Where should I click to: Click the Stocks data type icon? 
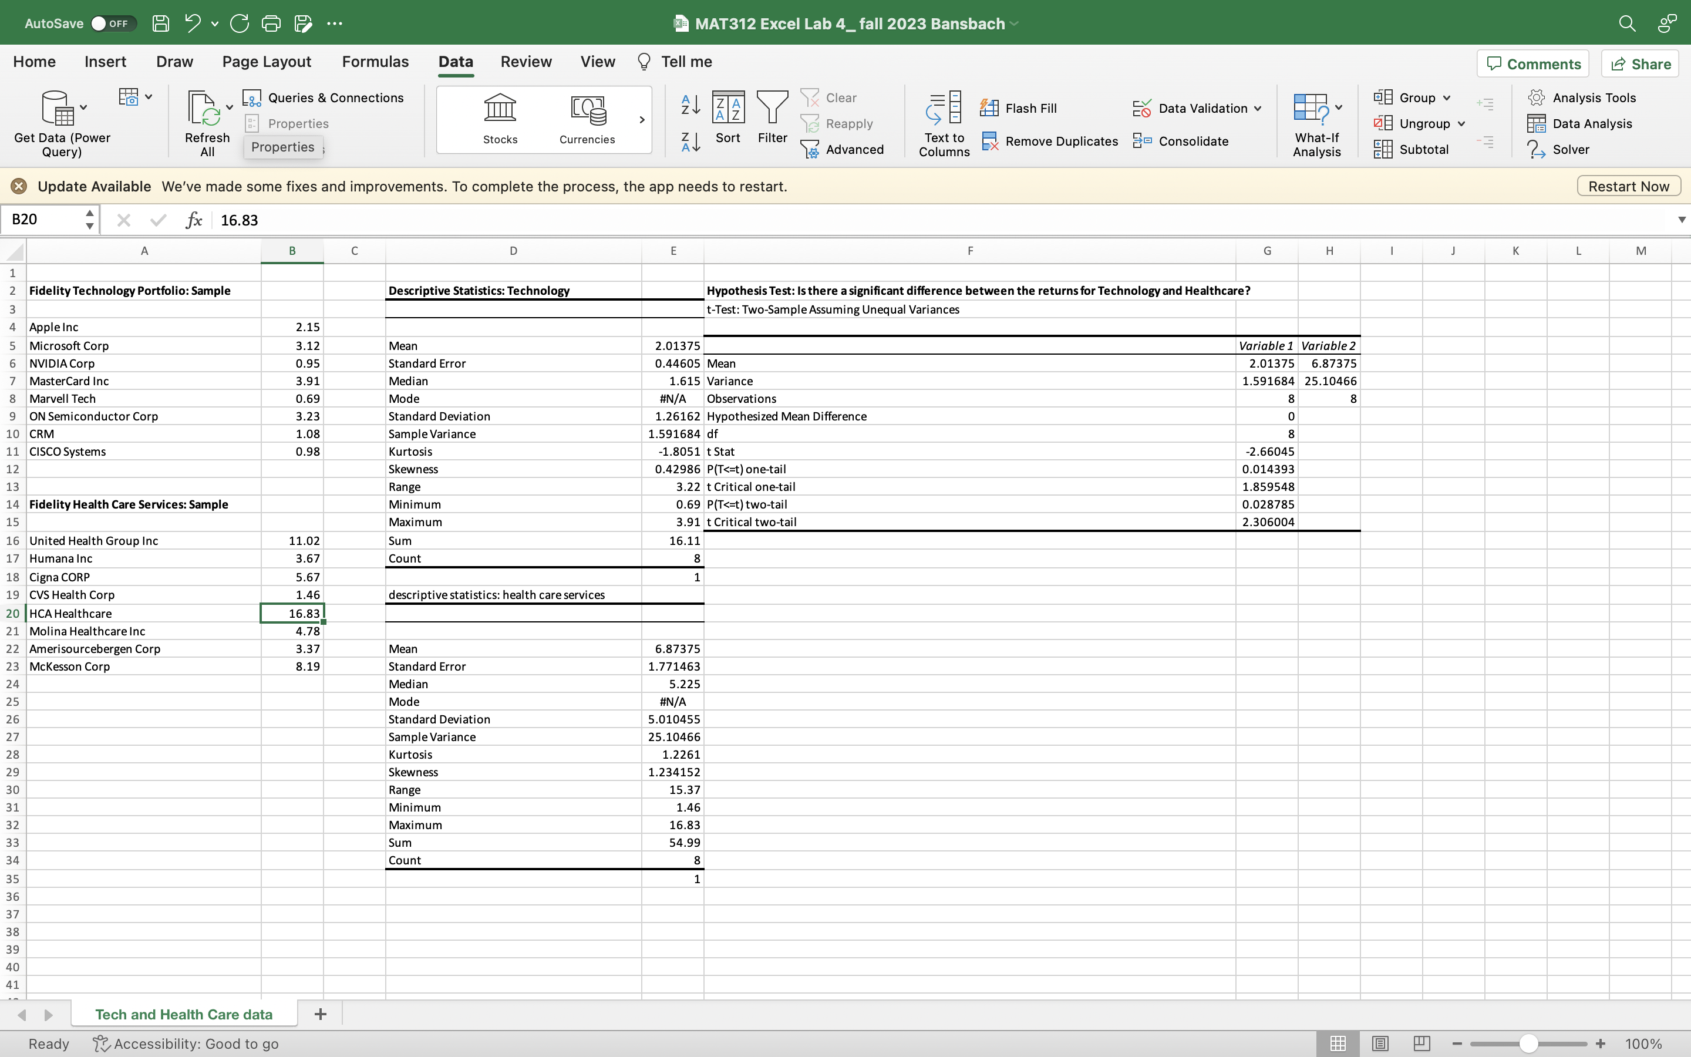[x=500, y=110]
